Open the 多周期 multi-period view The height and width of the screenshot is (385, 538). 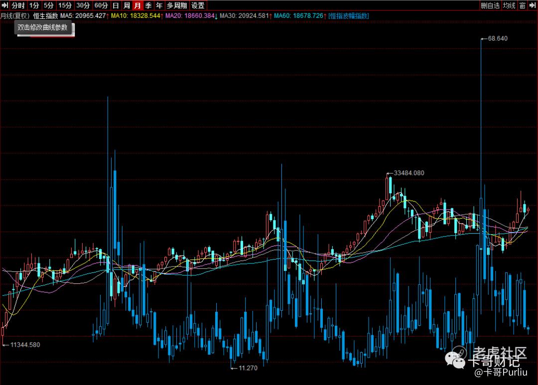(x=177, y=5)
